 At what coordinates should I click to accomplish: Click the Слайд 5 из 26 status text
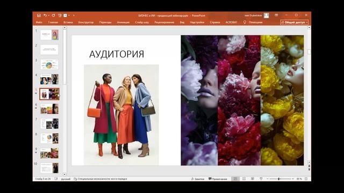click(43, 179)
